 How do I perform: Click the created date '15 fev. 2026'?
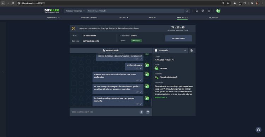[x=164, y=60]
